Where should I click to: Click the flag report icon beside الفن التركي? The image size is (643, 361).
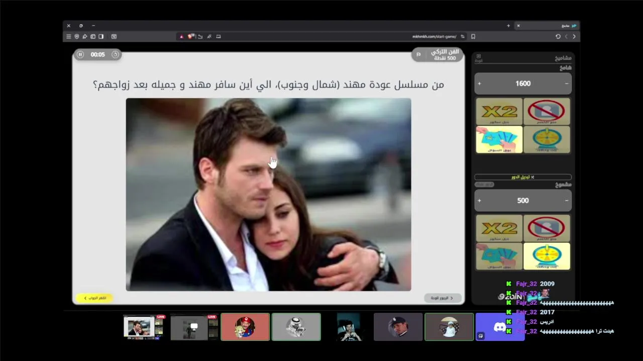(x=418, y=54)
